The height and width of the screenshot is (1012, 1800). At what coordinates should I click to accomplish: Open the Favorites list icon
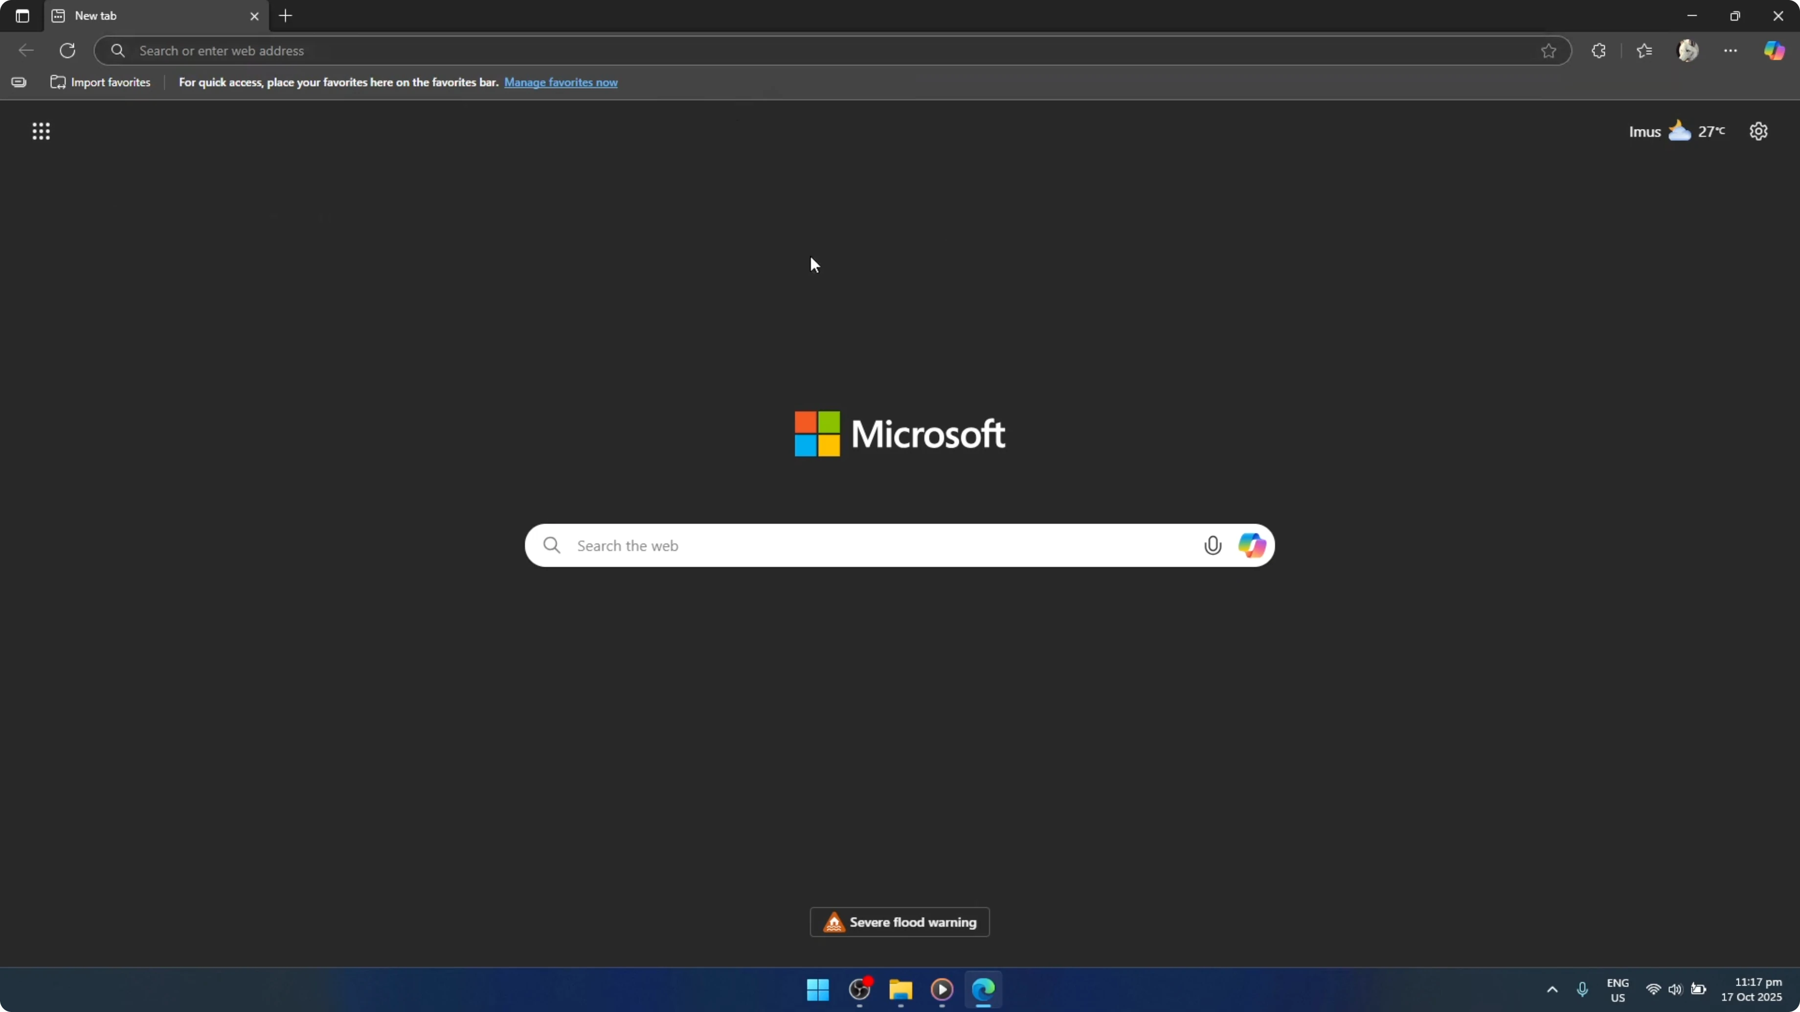pyautogui.click(x=1643, y=50)
